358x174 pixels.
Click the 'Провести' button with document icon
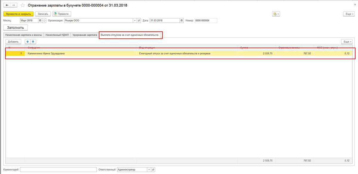(62, 14)
